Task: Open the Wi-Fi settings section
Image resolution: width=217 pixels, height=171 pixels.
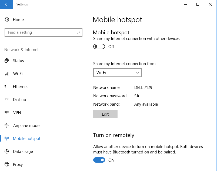Action: point(18,73)
